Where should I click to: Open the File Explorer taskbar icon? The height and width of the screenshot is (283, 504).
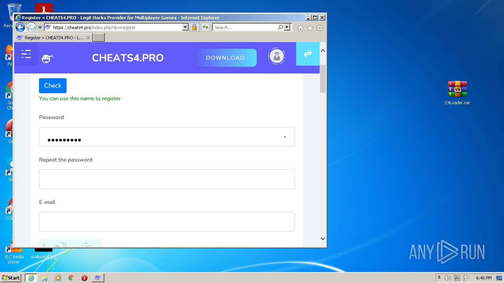point(44,278)
